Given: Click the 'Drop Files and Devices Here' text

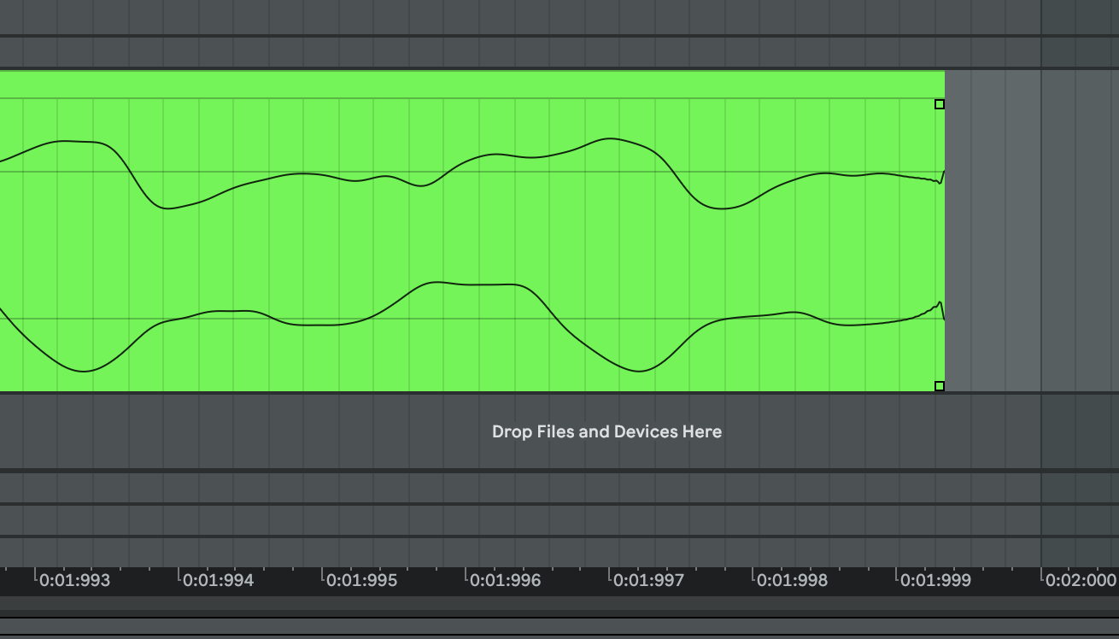Looking at the screenshot, I should [606, 431].
